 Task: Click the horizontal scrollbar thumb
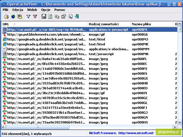pyautogui.click(x=38, y=127)
